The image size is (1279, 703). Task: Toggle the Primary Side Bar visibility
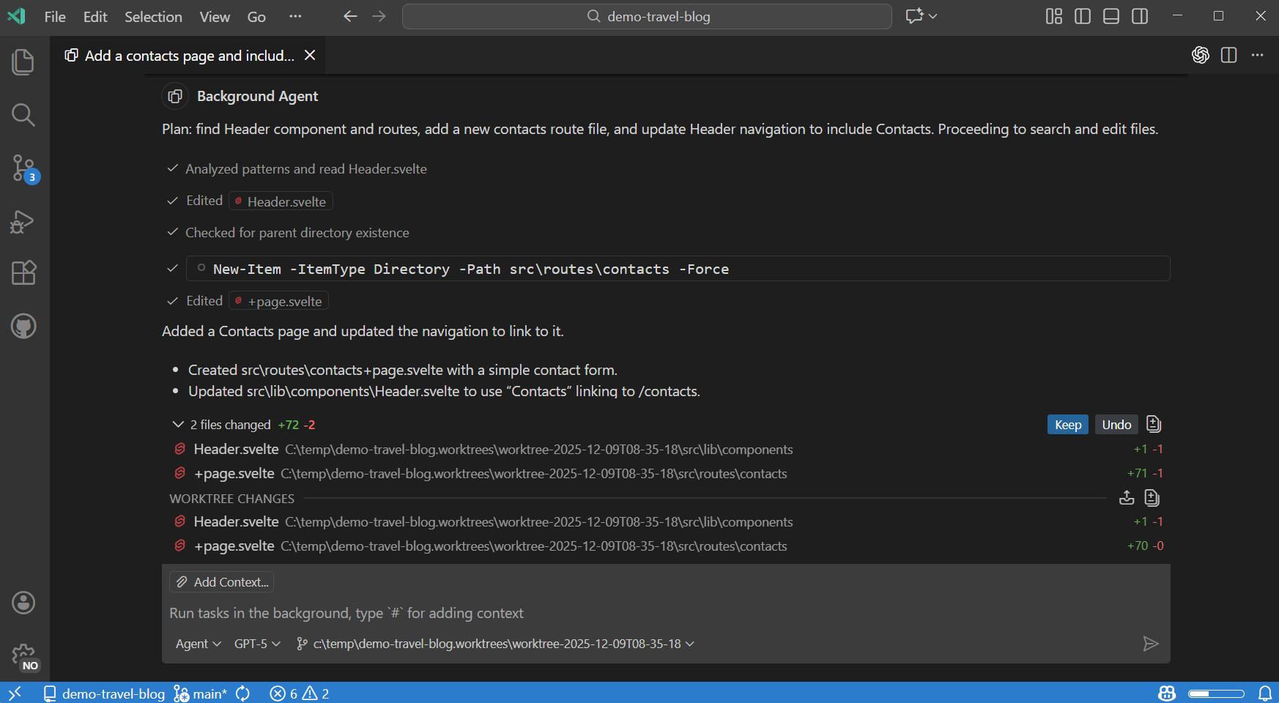(x=1082, y=15)
